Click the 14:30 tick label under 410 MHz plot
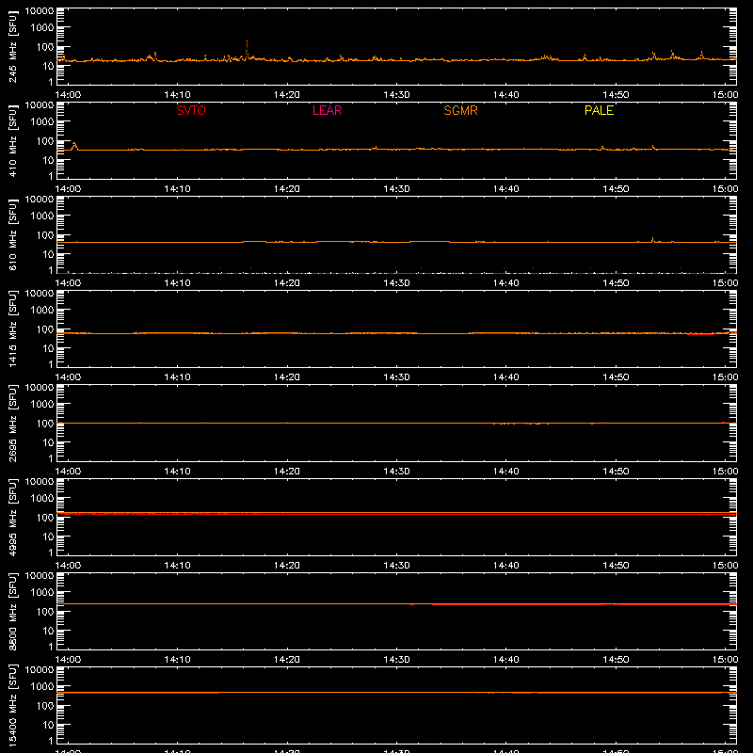Viewport: 753px width, 753px height. [396, 189]
